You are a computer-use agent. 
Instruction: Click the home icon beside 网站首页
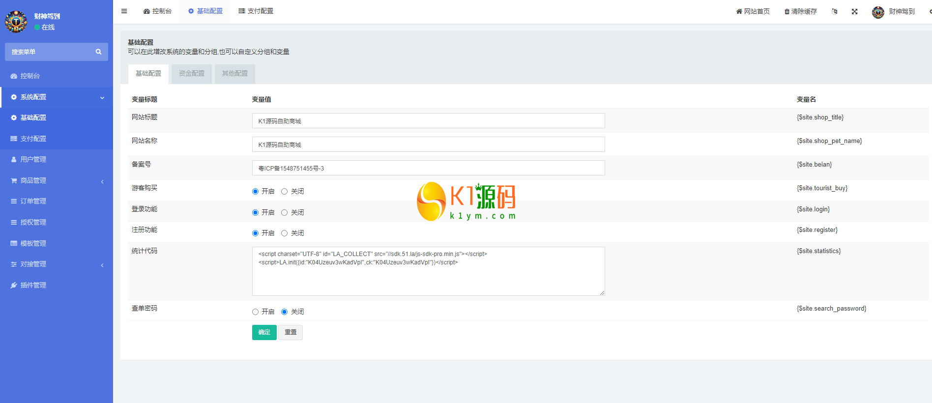click(x=739, y=11)
